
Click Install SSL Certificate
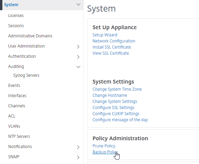click(112, 47)
